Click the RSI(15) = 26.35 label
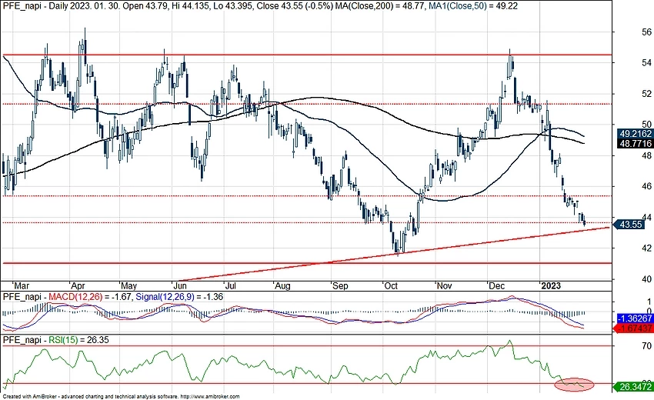 tap(78, 340)
